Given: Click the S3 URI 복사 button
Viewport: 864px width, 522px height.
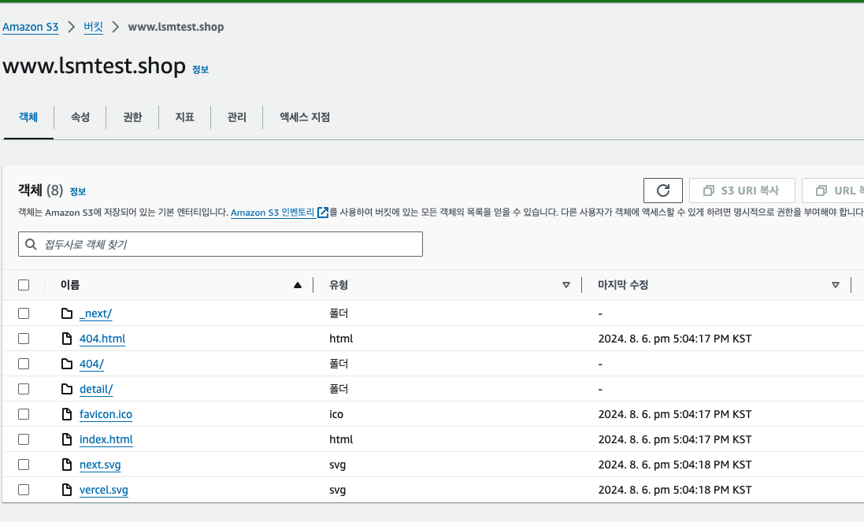Looking at the screenshot, I should tap(742, 191).
